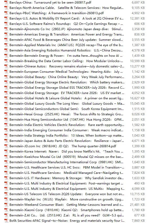
Task: Click the 9,105 KB size value
Action: (x=138, y=8)
